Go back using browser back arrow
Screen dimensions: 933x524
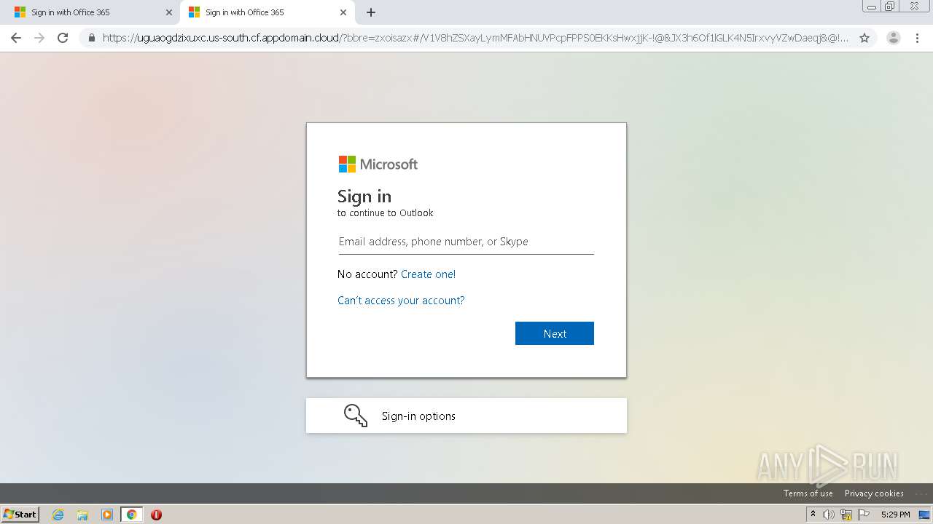[x=16, y=38]
